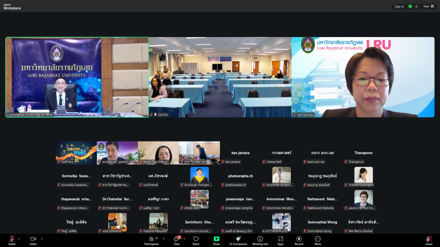440x247 pixels.
Task: Click the green encryption shield icon
Action: coord(410,6)
